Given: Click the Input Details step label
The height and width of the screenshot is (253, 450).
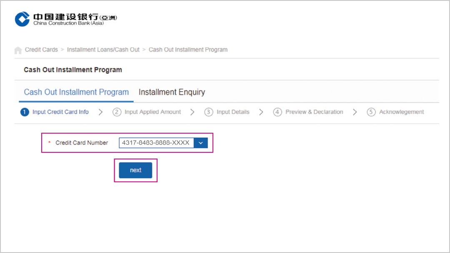Looking at the screenshot, I should [x=233, y=112].
